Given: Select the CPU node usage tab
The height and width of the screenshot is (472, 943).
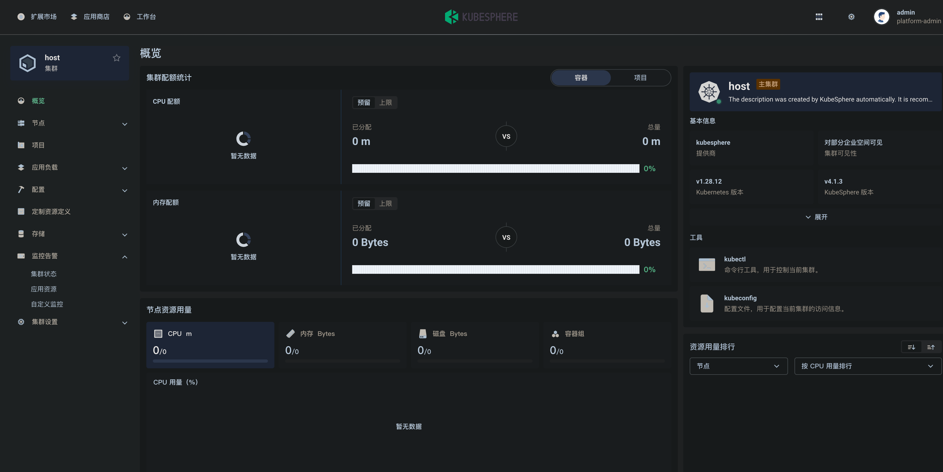Looking at the screenshot, I should [210, 345].
